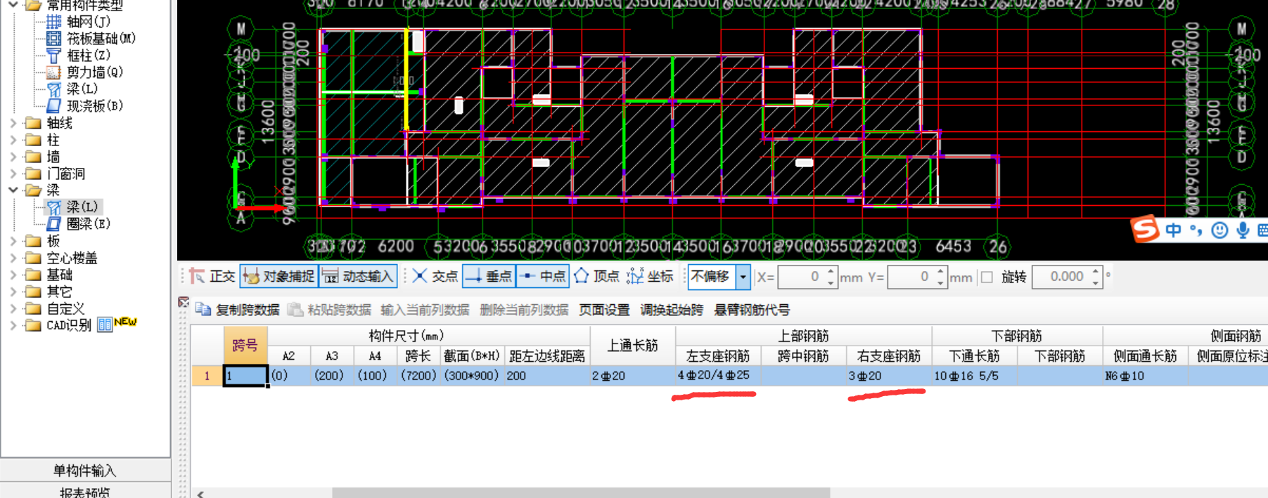1268x498 pixels.
Task: Enable the 旋转 checkbox
Action: (987, 277)
